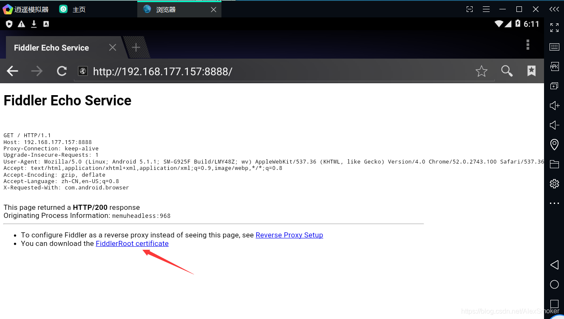Open the bookmarks list icon
Viewport: 564px width, 319px height.
(x=531, y=71)
